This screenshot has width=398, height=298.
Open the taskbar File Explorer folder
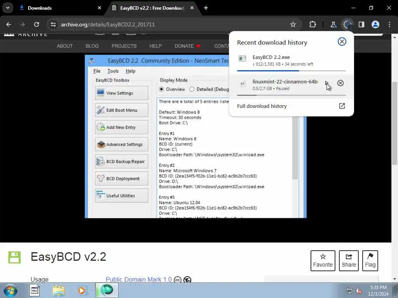59,290
